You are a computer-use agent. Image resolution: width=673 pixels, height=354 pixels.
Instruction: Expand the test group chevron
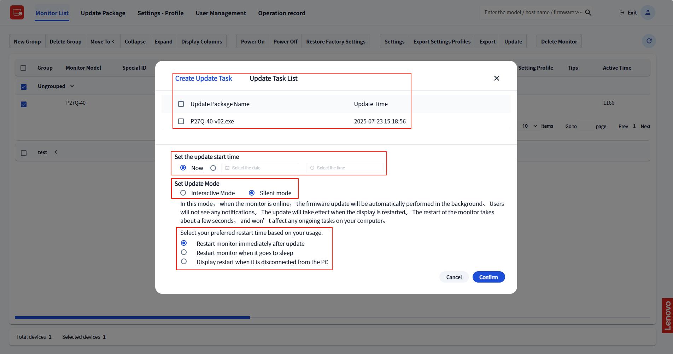[56, 152]
